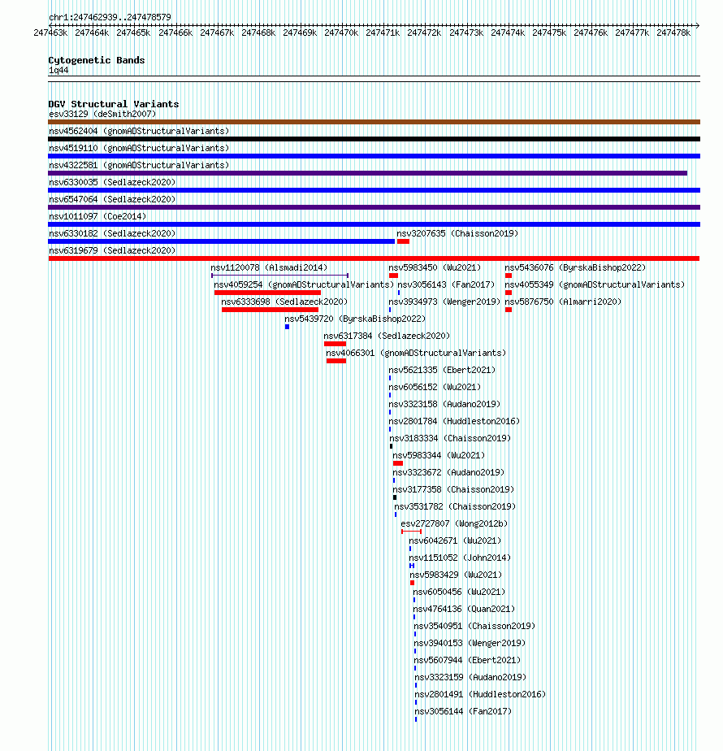The width and height of the screenshot is (723, 751).
Task: Open the nsv4322581 gnomAD variant label
Action: [139, 165]
